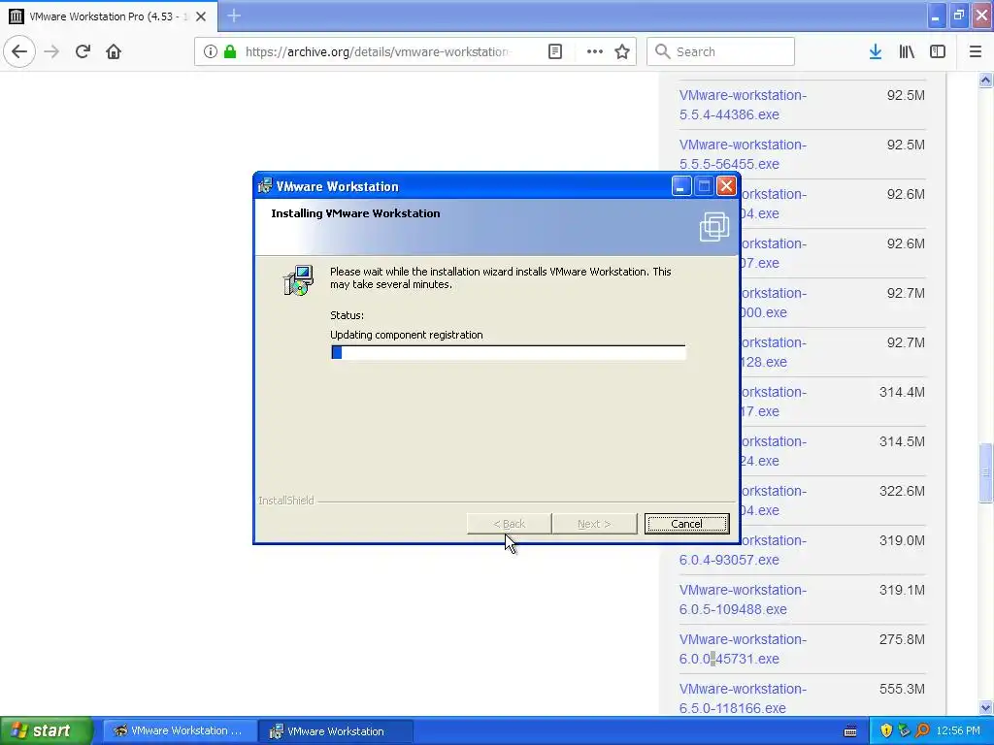Click the green padlock security icon
Image resolution: width=994 pixels, height=745 pixels.
(x=230, y=51)
